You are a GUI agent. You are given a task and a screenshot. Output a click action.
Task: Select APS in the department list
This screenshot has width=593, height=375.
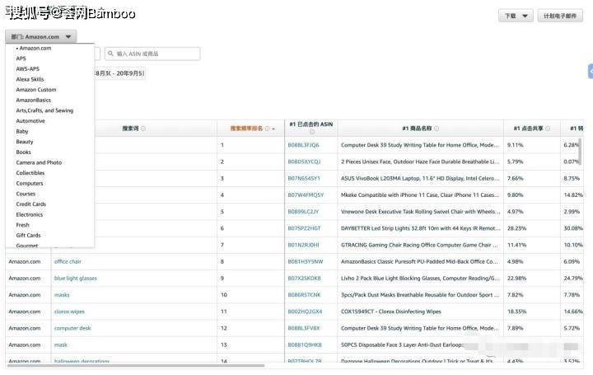tap(21, 59)
